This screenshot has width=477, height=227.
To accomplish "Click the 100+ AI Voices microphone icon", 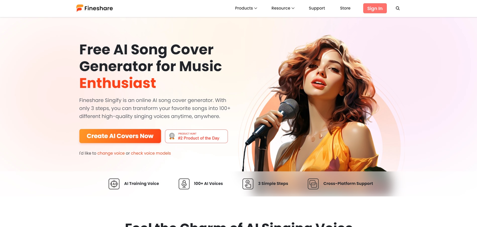I will (184, 184).
